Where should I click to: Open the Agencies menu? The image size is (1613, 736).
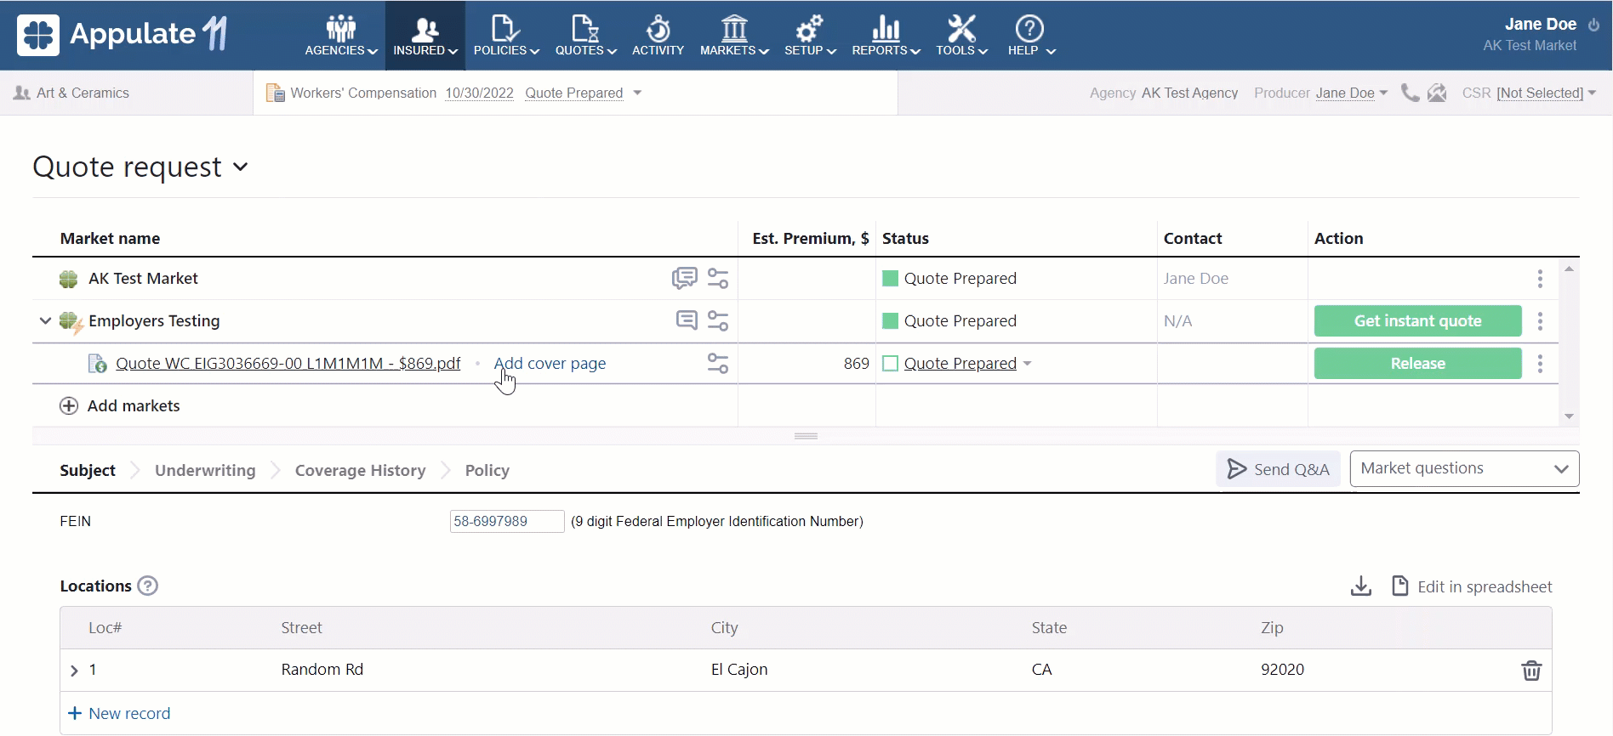click(341, 36)
